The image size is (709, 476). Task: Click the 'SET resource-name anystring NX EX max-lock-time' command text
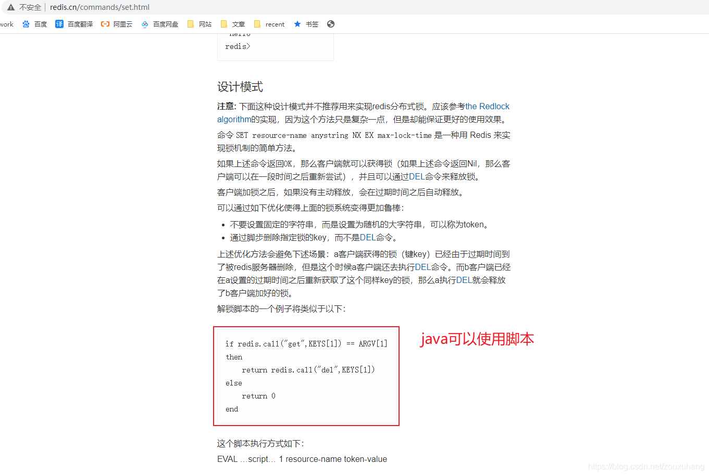pos(333,135)
